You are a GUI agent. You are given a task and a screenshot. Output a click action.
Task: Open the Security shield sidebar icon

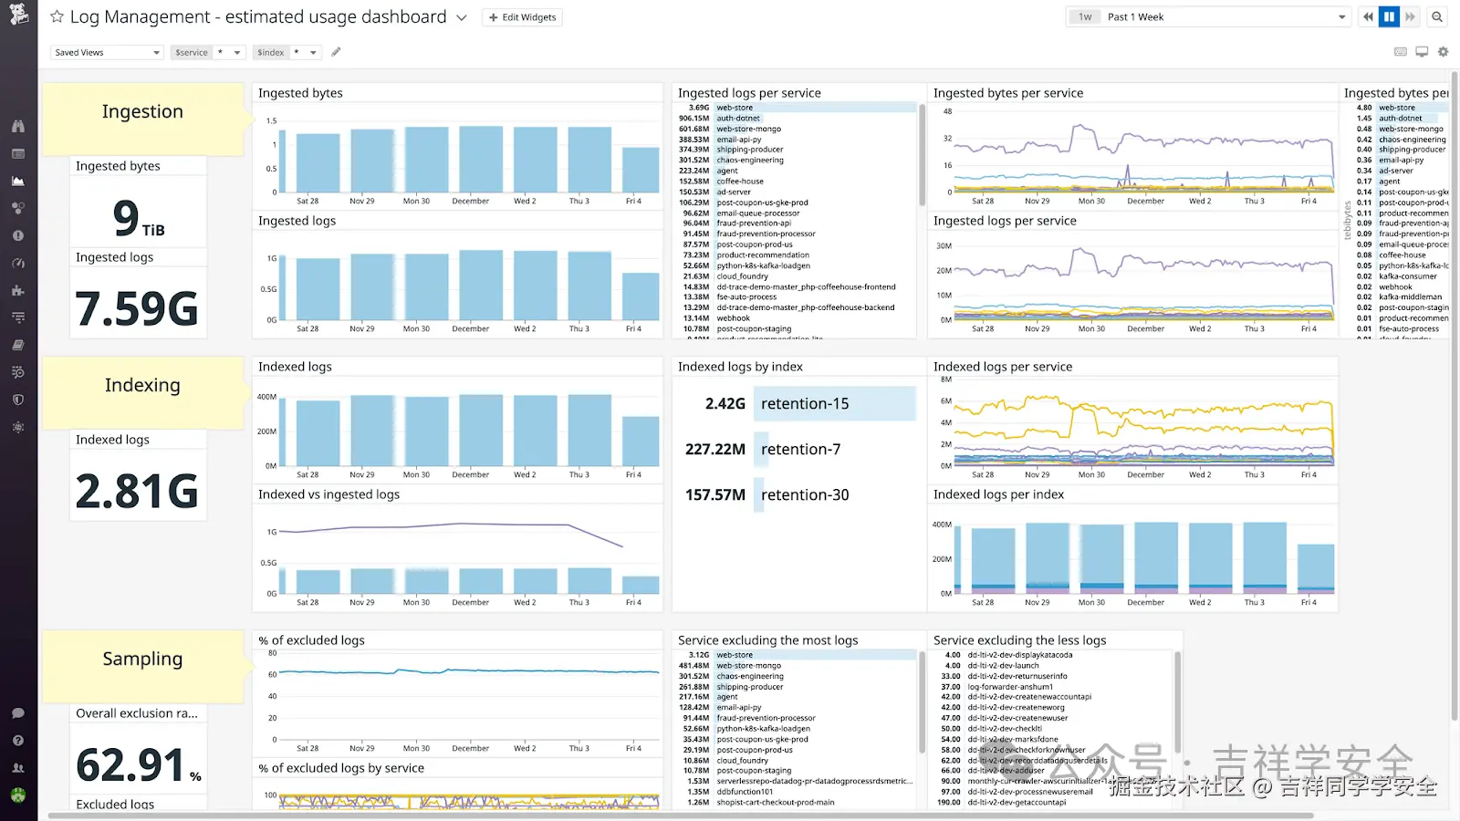tap(18, 400)
